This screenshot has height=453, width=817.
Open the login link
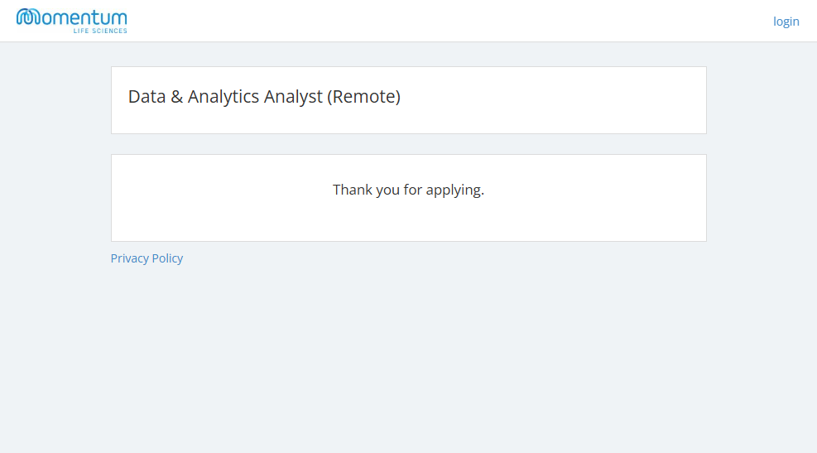tap(786, 22)
